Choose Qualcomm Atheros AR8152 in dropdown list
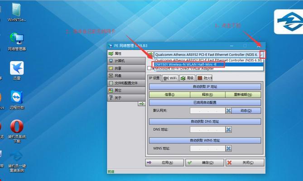 (x=209, y=60)
